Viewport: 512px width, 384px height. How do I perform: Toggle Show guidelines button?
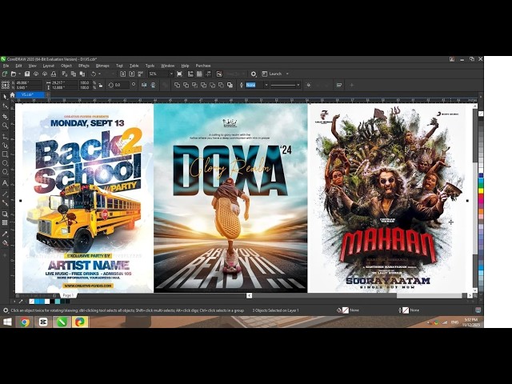(208, 74)
